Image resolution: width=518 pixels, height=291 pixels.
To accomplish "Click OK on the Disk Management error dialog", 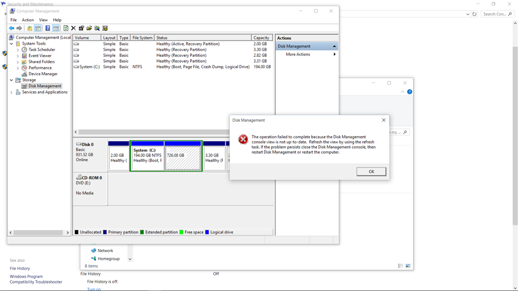I will [371, 171].
